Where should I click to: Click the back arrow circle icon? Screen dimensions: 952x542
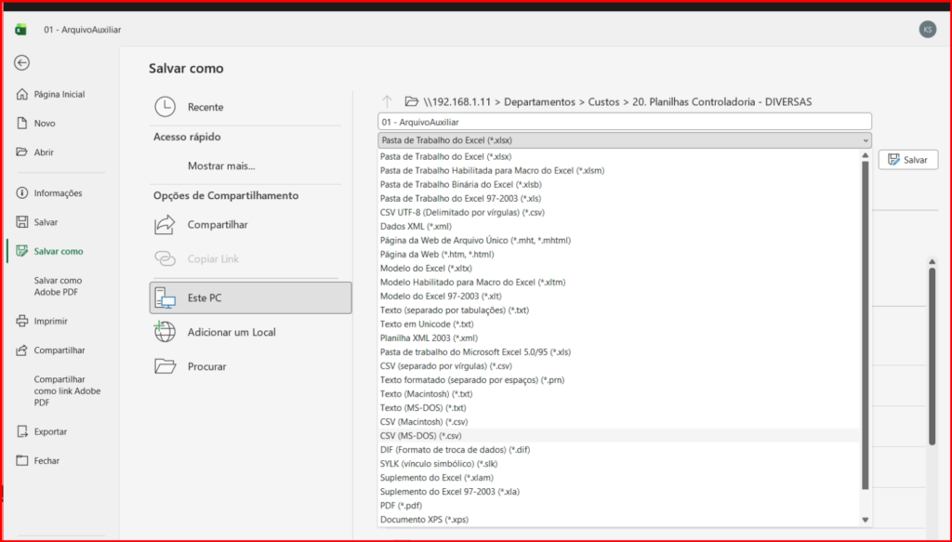(21, 62)
